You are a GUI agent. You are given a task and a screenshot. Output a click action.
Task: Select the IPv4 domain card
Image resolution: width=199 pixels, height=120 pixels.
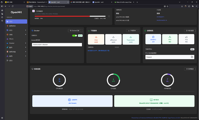[x=170, y=39]
